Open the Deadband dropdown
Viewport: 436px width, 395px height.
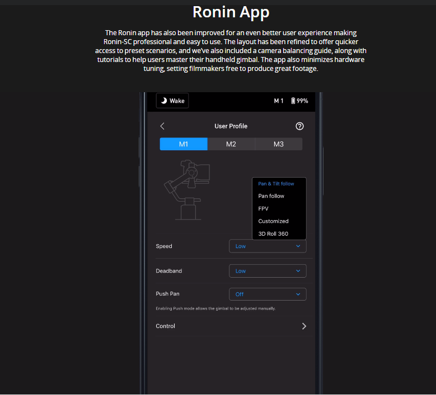268,271
